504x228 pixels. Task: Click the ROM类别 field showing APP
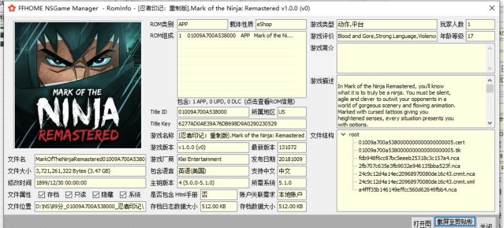pyautogui.click(x=202, y=24)
